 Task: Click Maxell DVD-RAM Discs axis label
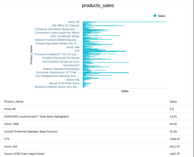pyautogui.click(x=64, y=83)
